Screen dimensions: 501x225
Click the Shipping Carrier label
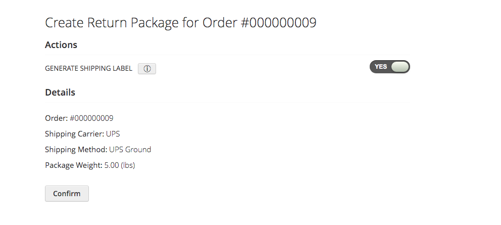pos(74,134)
